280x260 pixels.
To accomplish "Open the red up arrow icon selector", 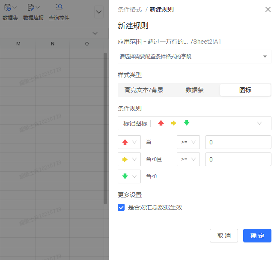I will point(129,142).
